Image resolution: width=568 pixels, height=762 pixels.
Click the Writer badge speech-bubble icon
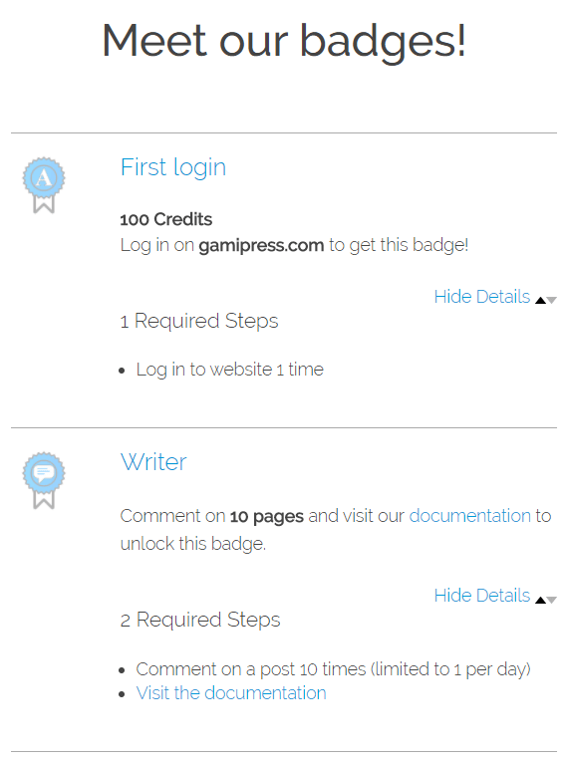pos(44,481)
